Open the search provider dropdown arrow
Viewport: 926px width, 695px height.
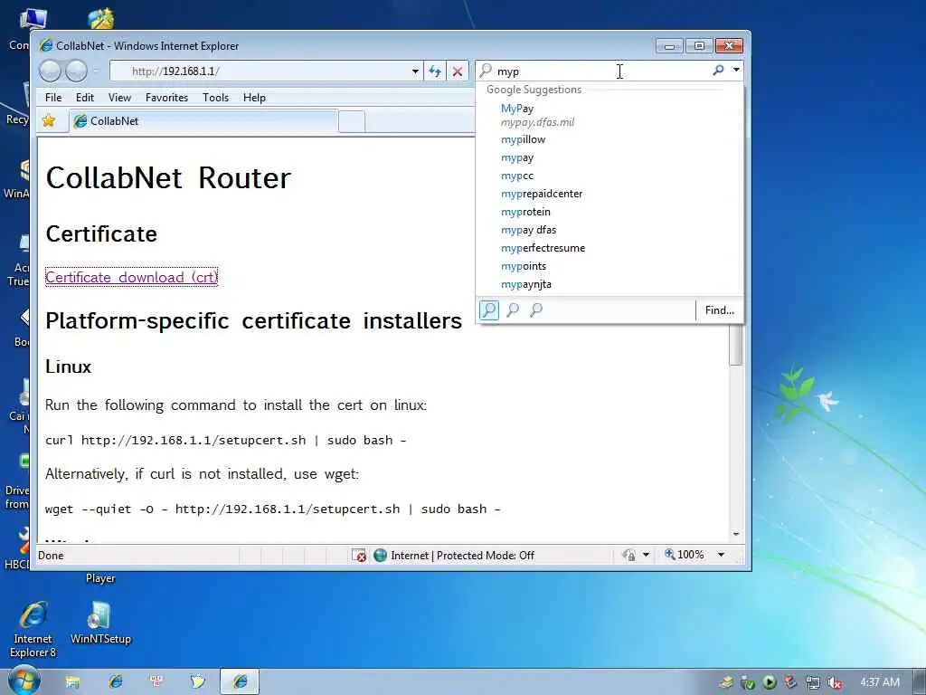point(736,71)
